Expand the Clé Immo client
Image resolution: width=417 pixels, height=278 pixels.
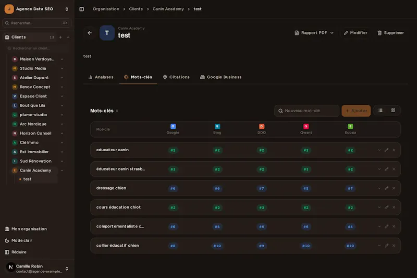tap(62, 142)
